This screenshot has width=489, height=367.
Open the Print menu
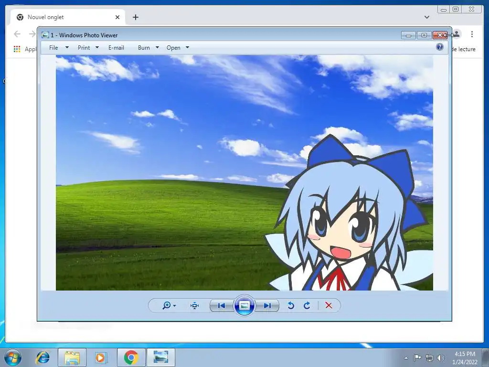(x=84, y=47)
